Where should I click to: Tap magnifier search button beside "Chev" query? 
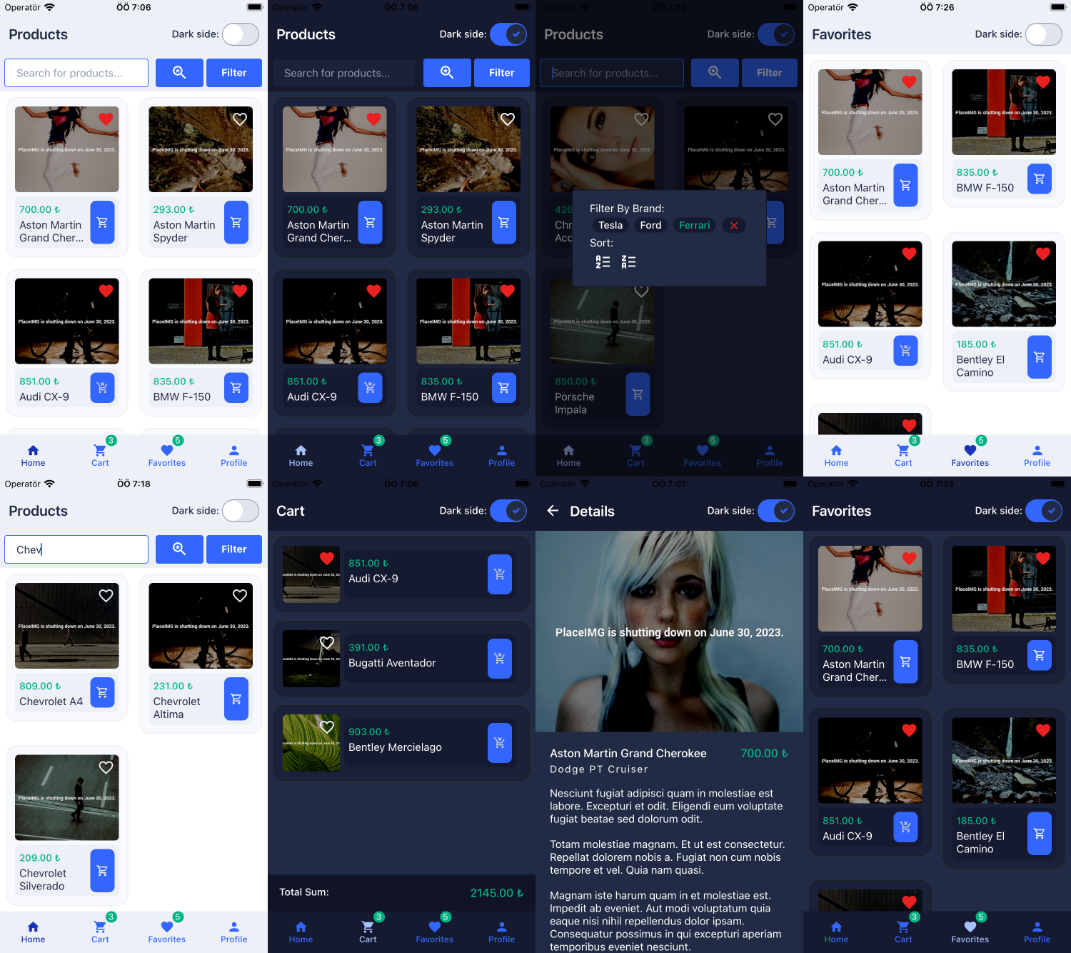coord(179,549)
